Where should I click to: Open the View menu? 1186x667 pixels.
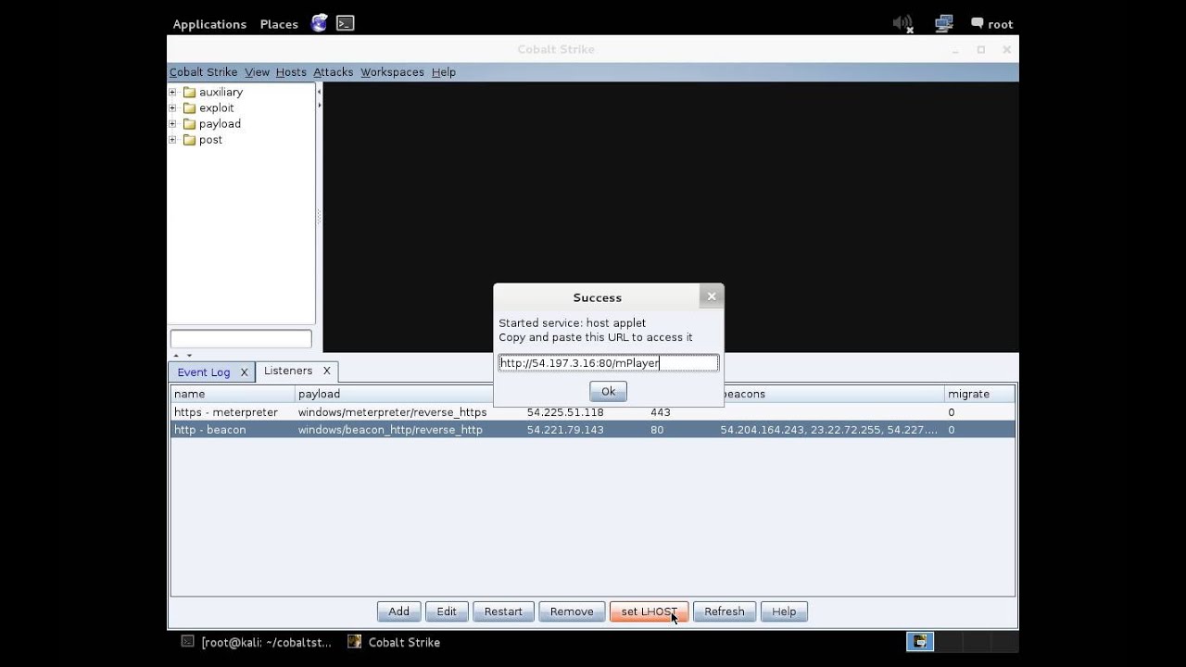pyautogui.click(x=257, y=72)
